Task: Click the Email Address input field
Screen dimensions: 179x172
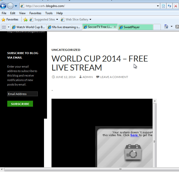Action: pyautogui.click(x=22, y=94)
